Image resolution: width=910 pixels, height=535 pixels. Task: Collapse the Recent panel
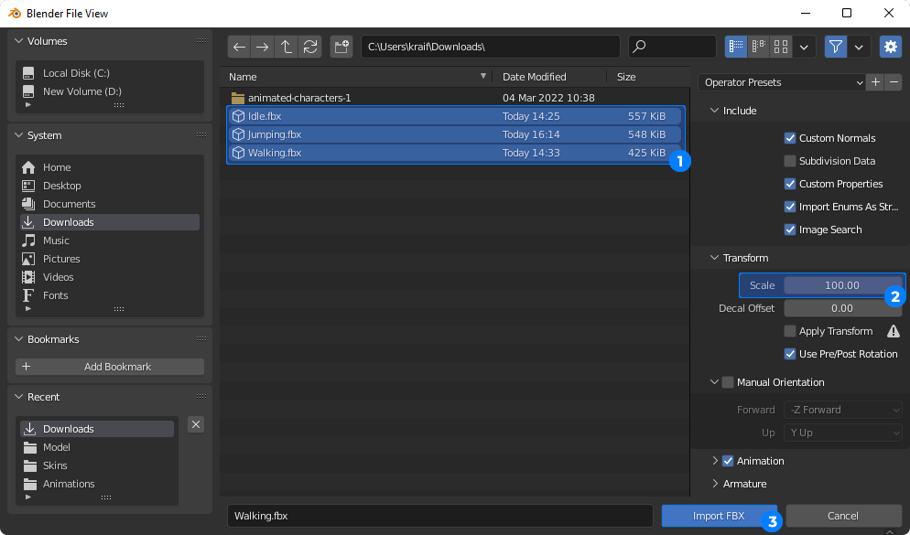click(18, 397)
